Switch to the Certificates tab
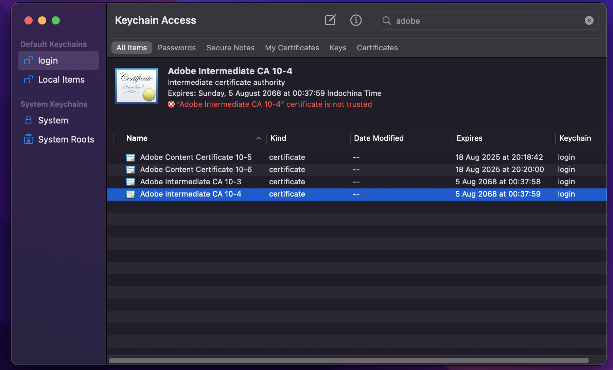This screenshot has width=613, height=370. (377, 48)
